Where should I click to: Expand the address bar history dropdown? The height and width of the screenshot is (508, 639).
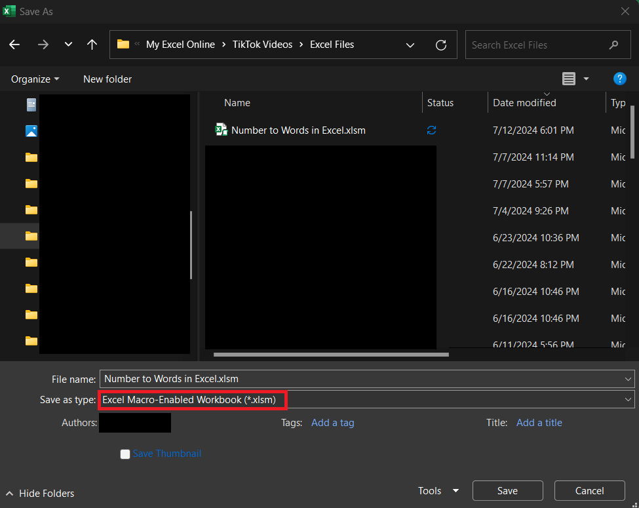(x=410, y=45)
